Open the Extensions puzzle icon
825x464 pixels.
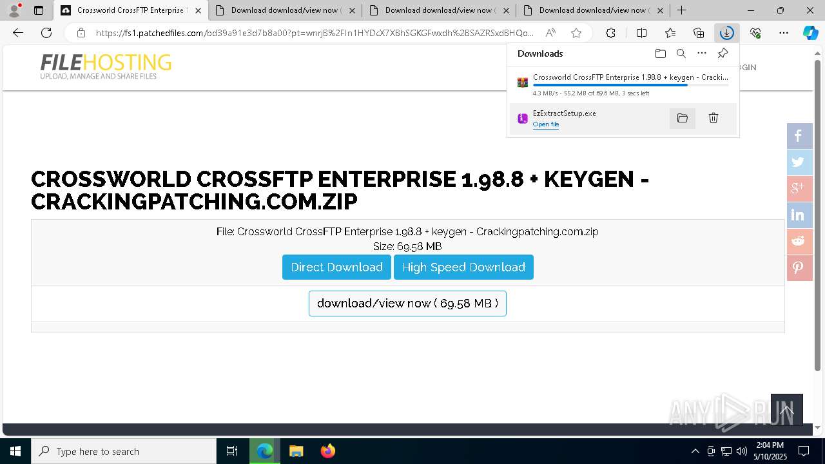[610, 33]
